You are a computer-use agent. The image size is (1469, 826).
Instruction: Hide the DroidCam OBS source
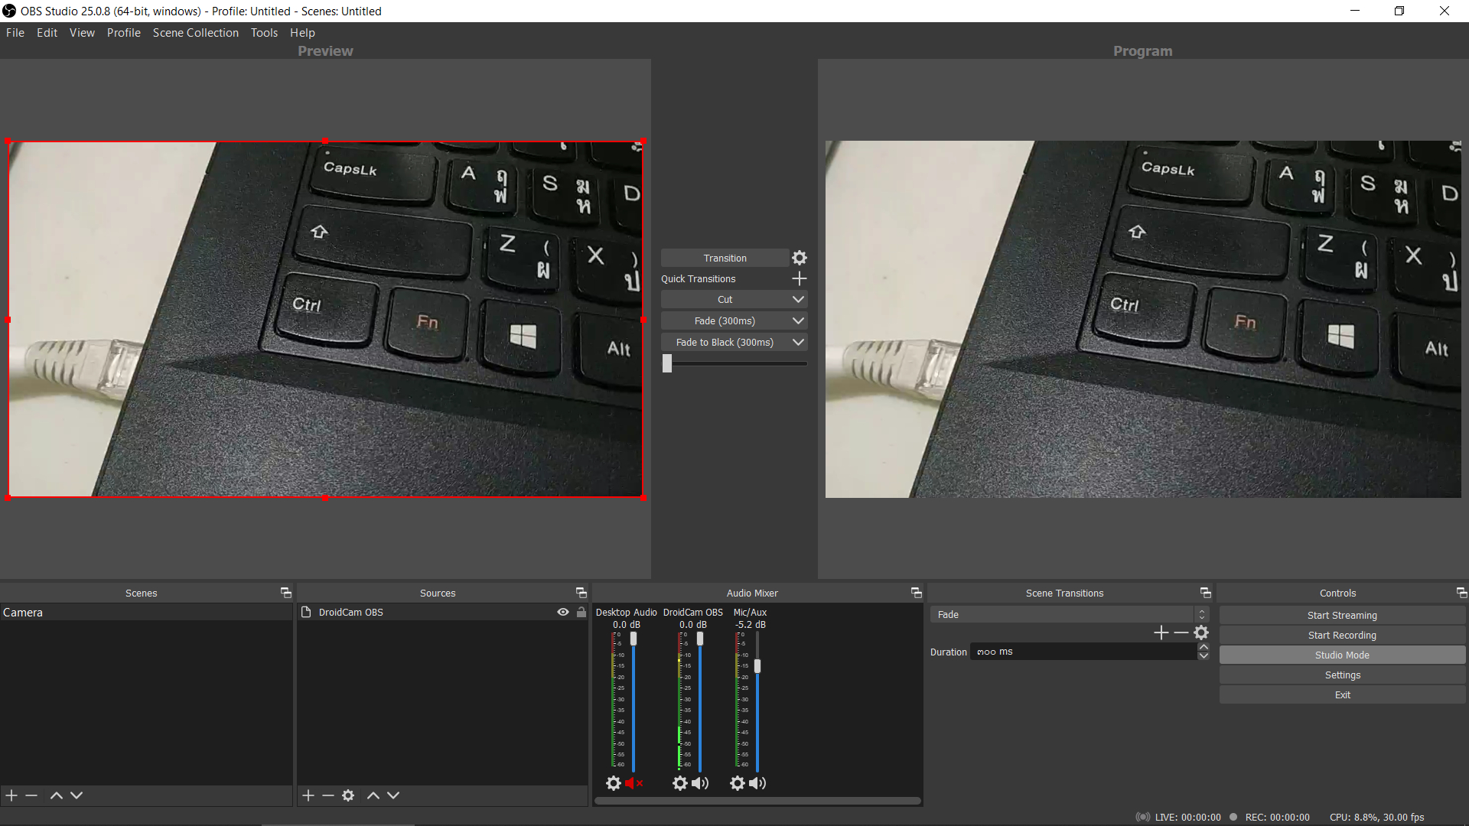coord(563,612)
